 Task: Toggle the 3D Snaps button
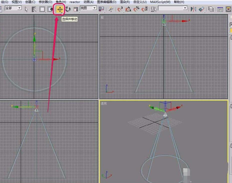pyautogui.click(x=120, y=9)
